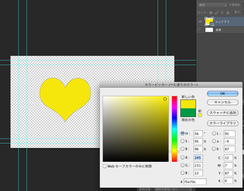Select the 背景 layer name
The width and height of the screenshot is (244, 191).
click(218, 30)
